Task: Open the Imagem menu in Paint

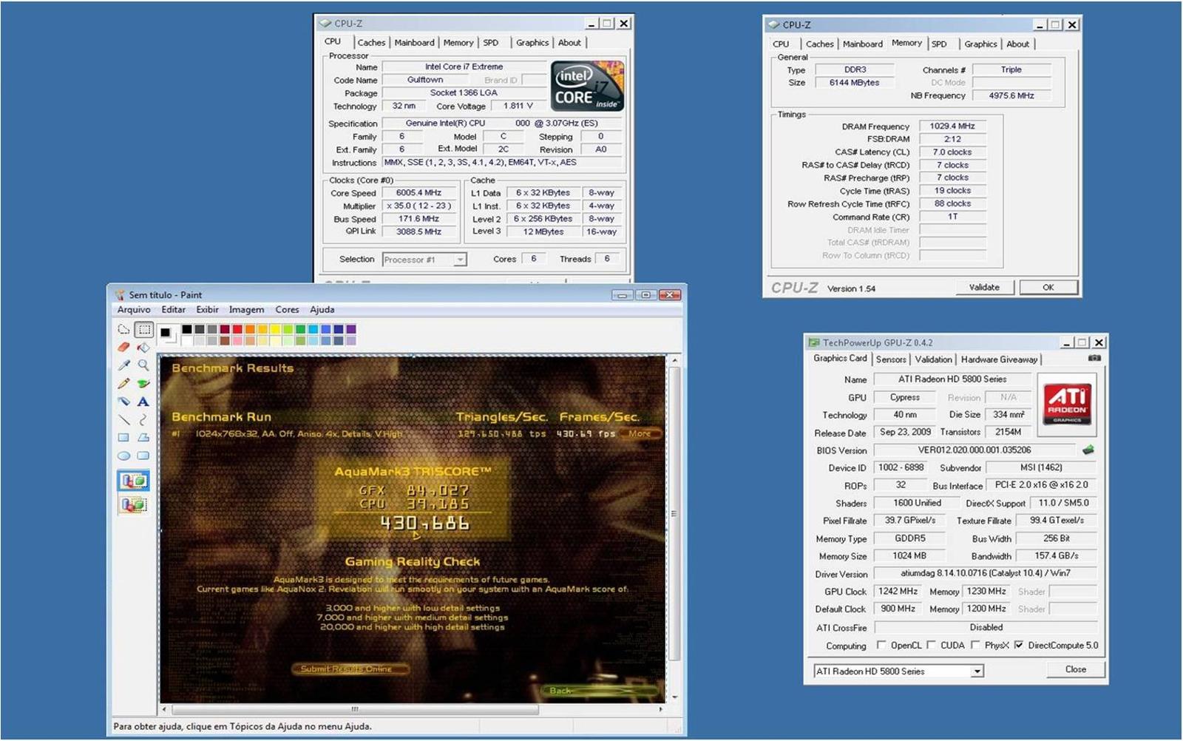Action: (246, 310)
